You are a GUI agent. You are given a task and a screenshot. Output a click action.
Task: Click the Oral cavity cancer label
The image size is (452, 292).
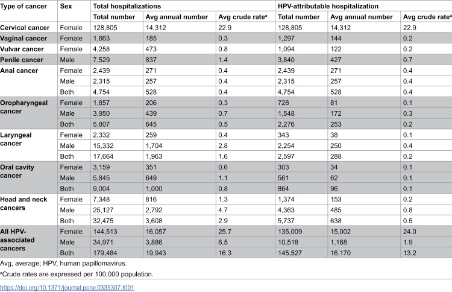click(17, 171)
